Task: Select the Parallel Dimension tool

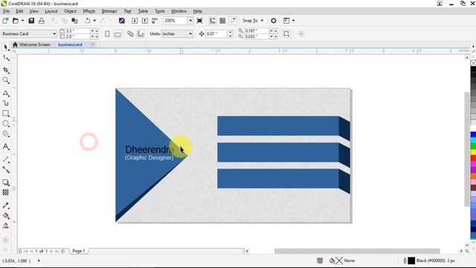Action: [x=6, y=159]
